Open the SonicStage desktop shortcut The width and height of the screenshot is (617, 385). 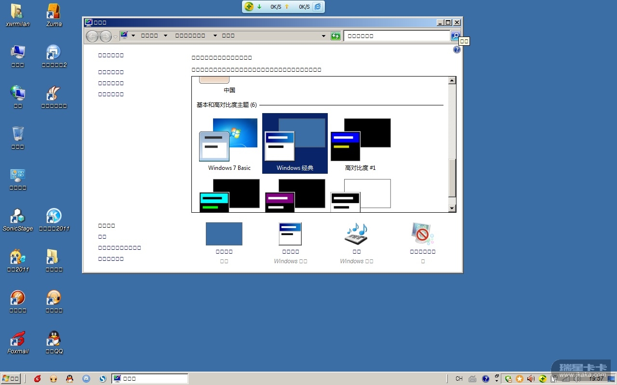coord(18,219)
